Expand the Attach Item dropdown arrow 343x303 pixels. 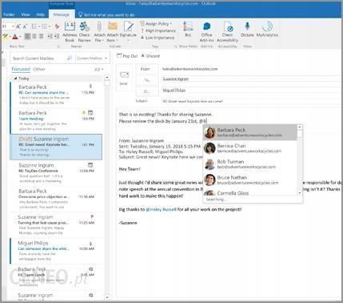click(117, 40)
